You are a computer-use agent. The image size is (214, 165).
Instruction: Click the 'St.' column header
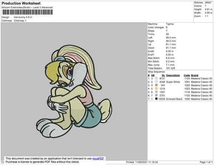click(163, 75)
